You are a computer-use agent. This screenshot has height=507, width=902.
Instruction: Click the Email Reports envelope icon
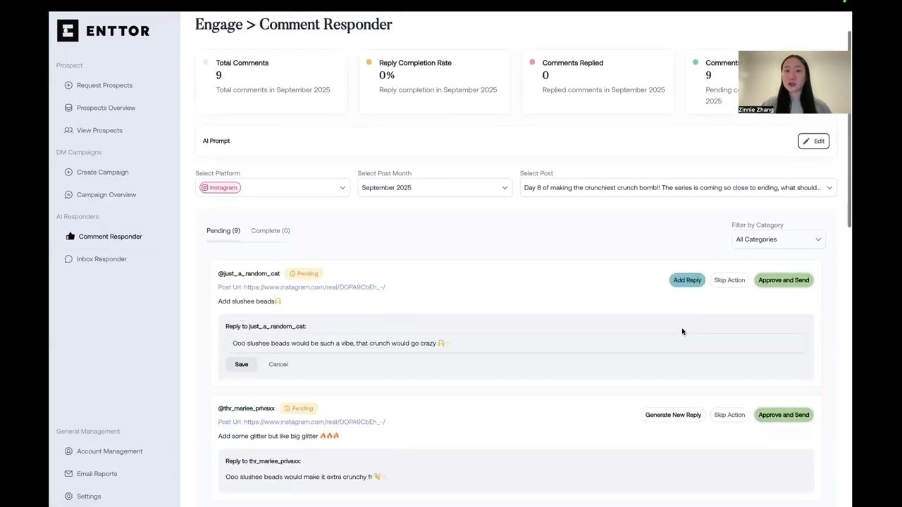point(68,474)
